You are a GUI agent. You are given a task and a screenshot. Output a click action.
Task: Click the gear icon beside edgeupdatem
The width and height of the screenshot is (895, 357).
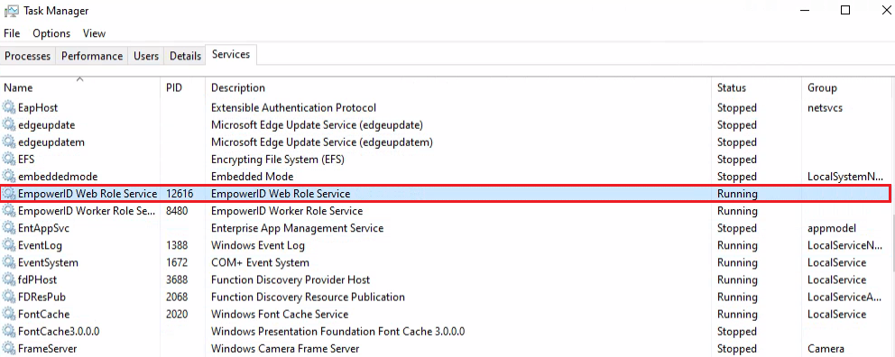[9, 142]
